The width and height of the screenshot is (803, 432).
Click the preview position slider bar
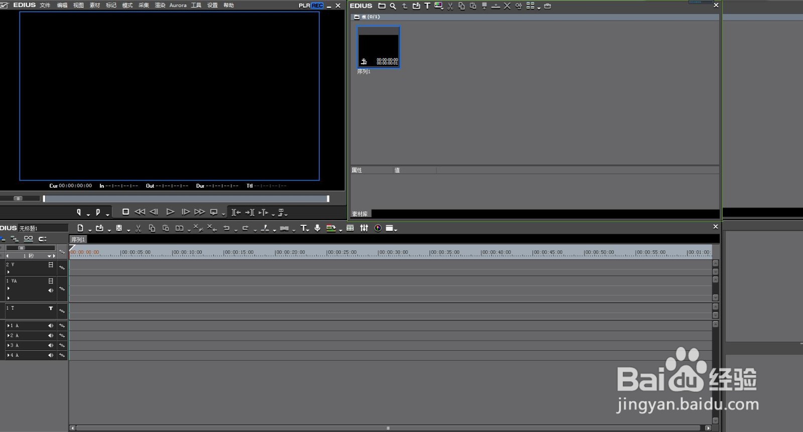(186, 199)
